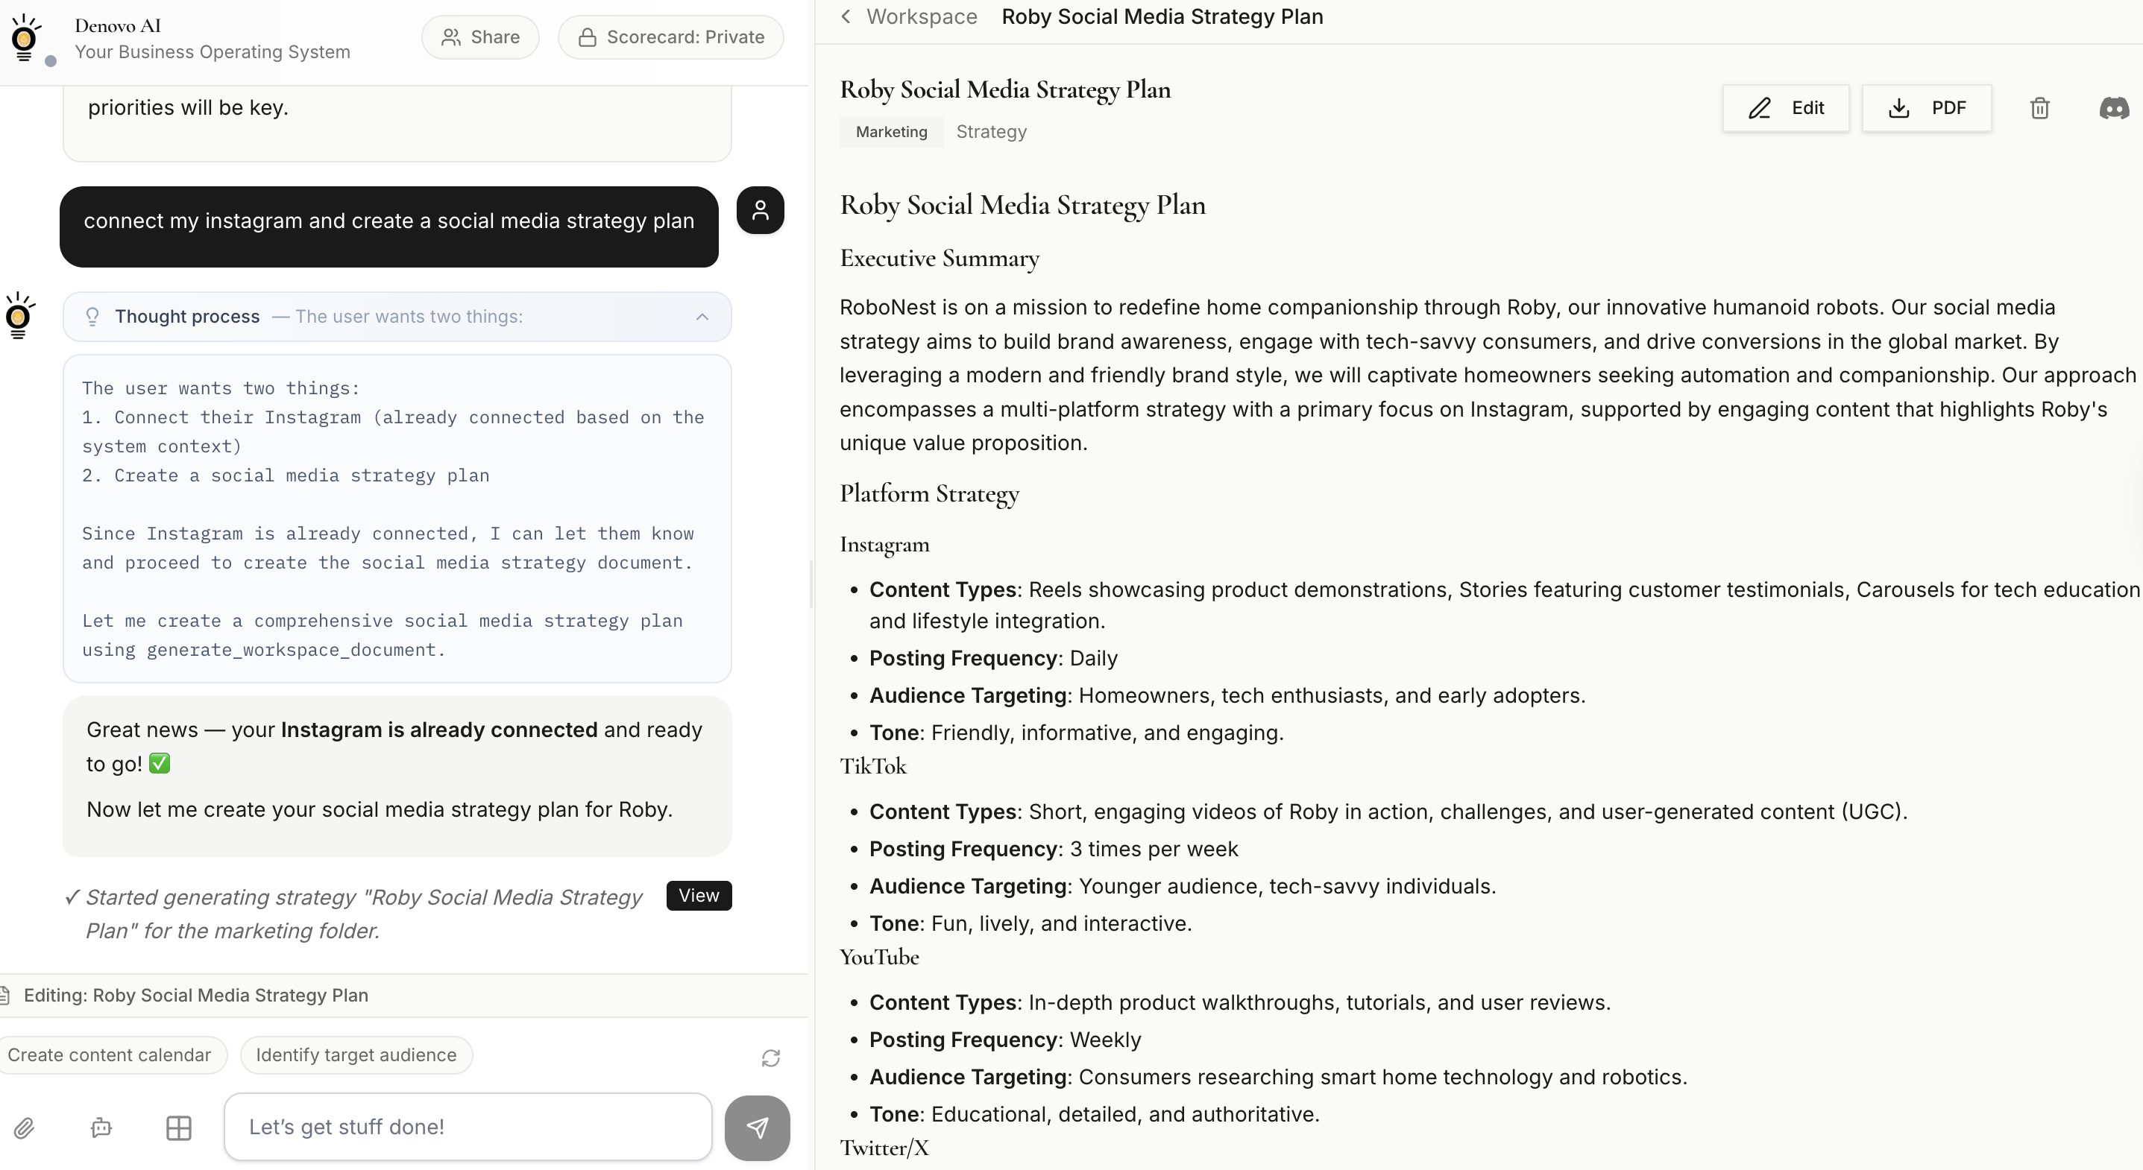
Task: Open the Share button
Action: pyautogui.click(x=480, y=37)
